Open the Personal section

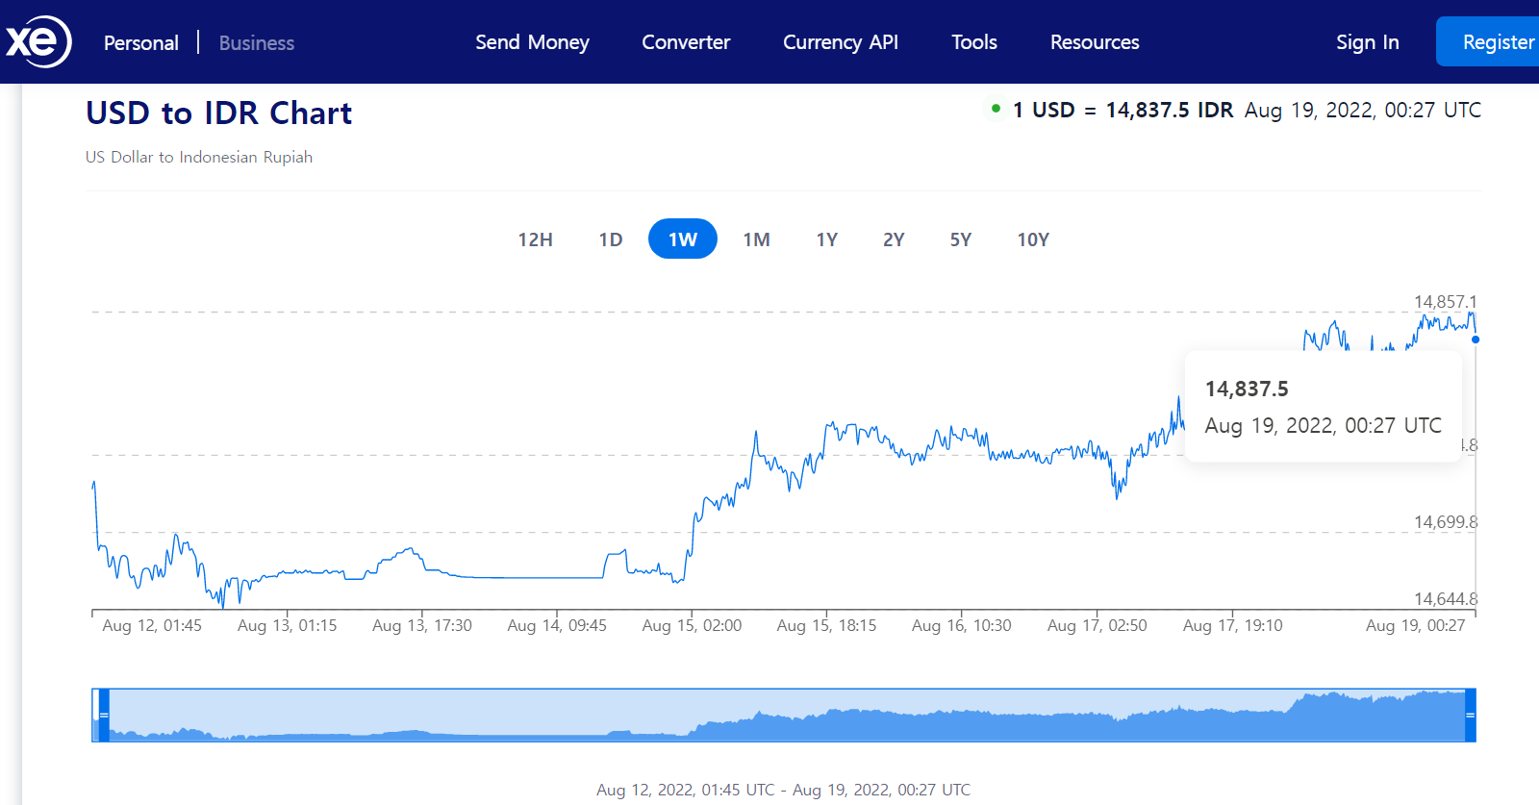(x=141, y=42)
